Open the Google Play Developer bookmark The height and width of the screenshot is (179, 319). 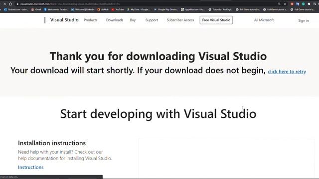click(x=166, y=9)
